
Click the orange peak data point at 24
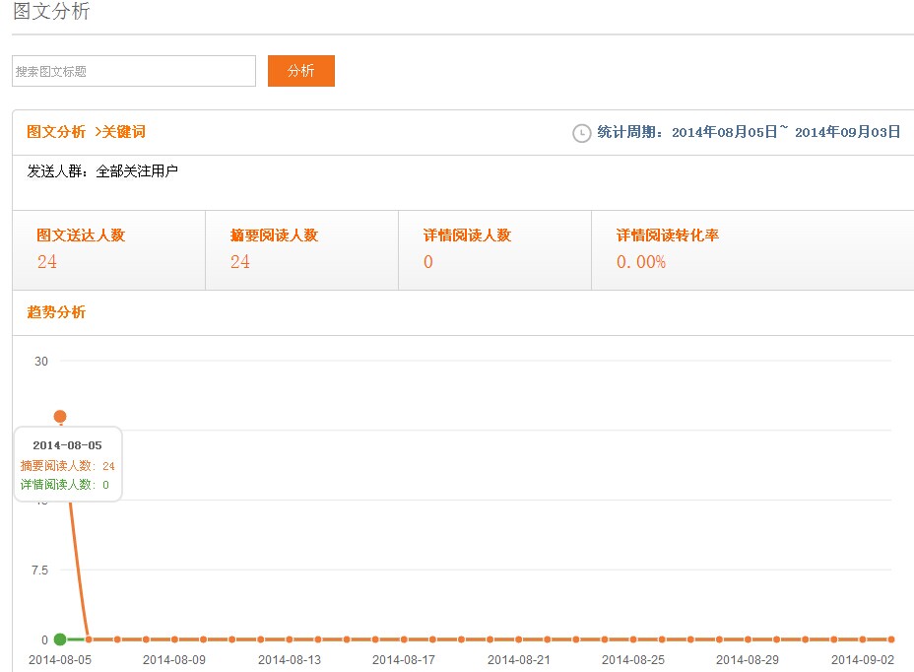[x=60, y=417]
